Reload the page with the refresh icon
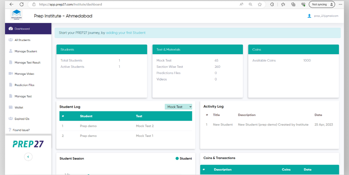This screenshot has width=349, height=175. click(x=22, y=4)
